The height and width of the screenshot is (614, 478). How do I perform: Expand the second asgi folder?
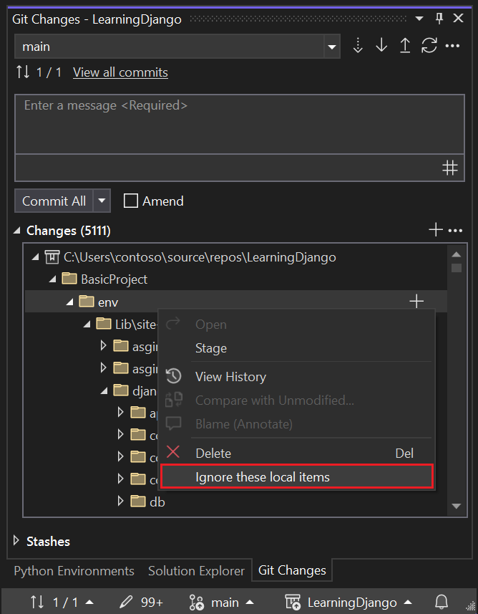click(103, 368)
